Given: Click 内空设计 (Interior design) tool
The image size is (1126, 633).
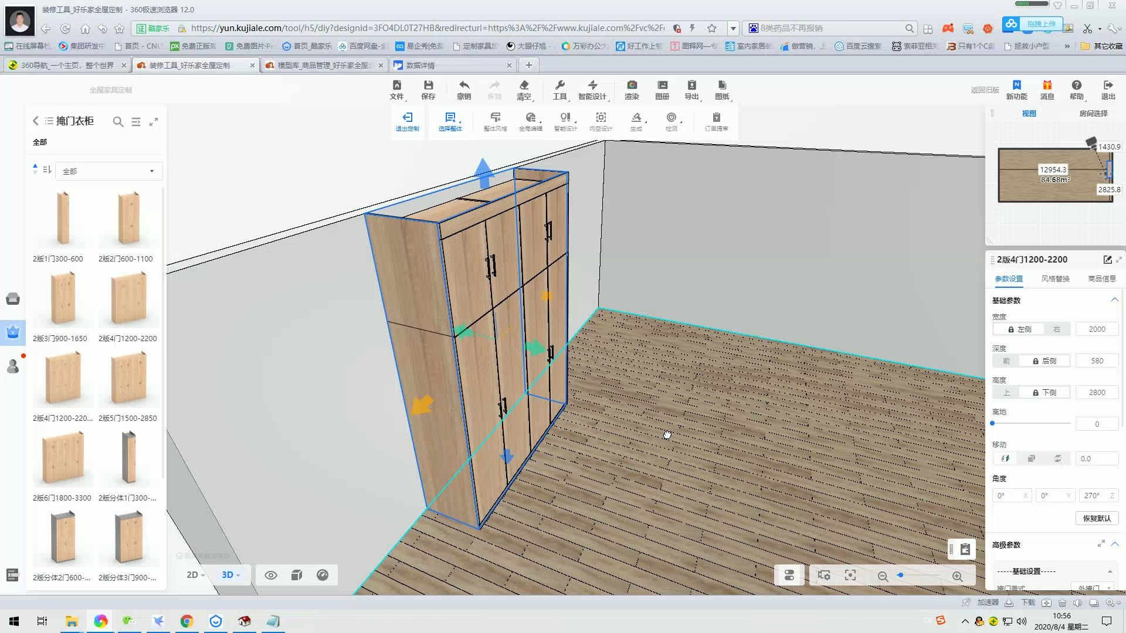Looking at the screenshot, I should click(601, 122).
